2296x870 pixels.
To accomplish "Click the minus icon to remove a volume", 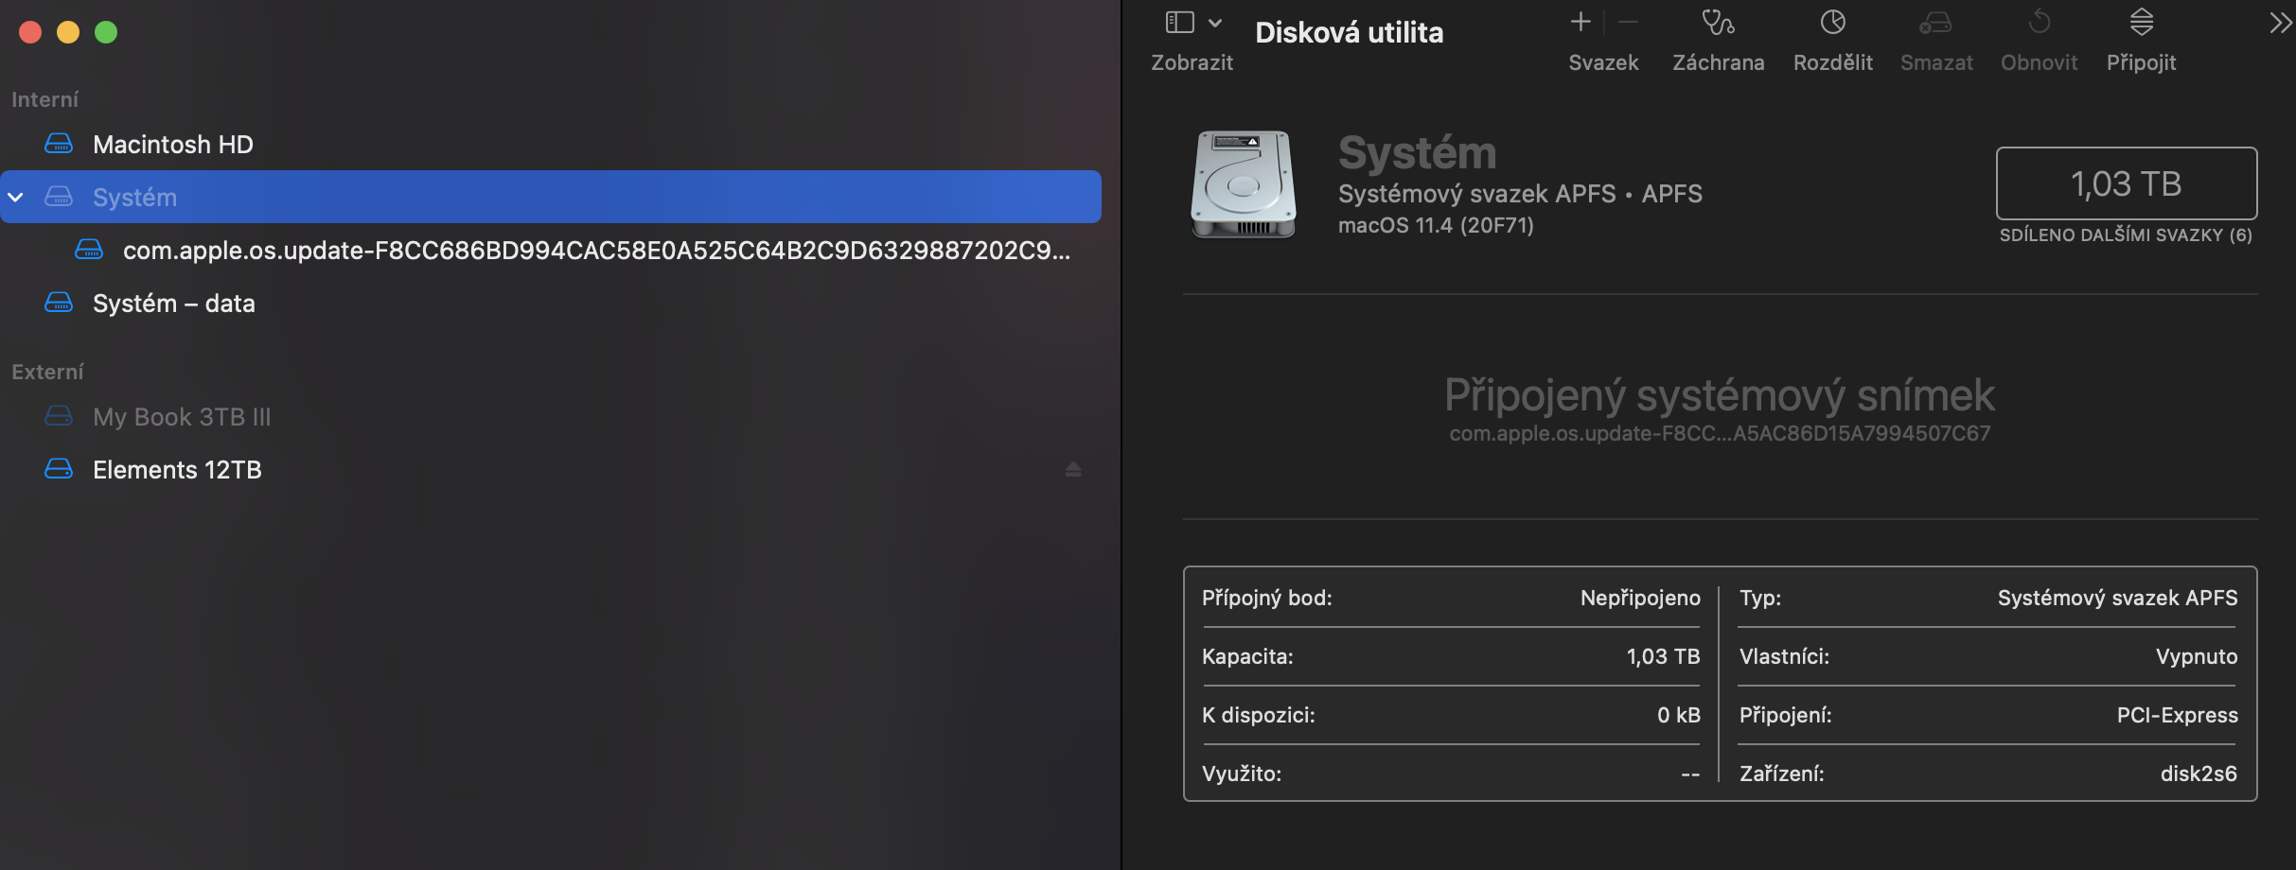I will click(x=1628, y=22).
